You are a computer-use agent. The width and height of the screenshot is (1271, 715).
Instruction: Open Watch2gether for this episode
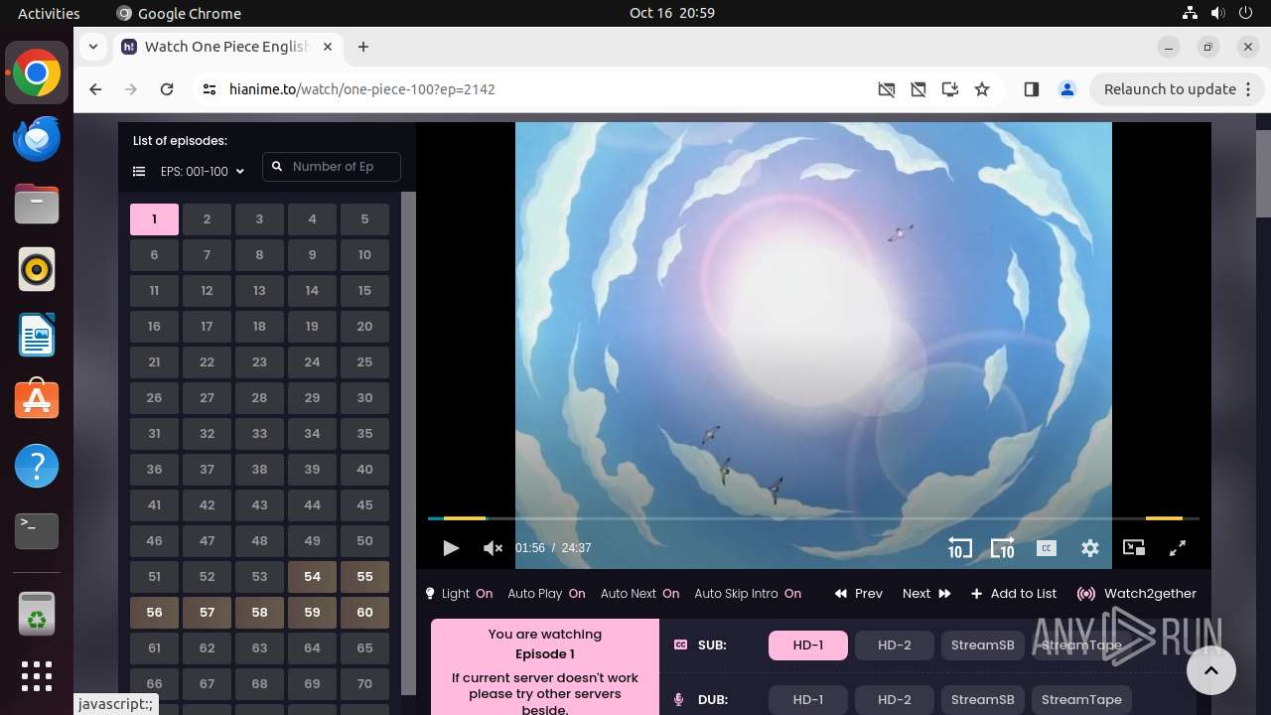pyautogui.click(x=1137, y=594)
